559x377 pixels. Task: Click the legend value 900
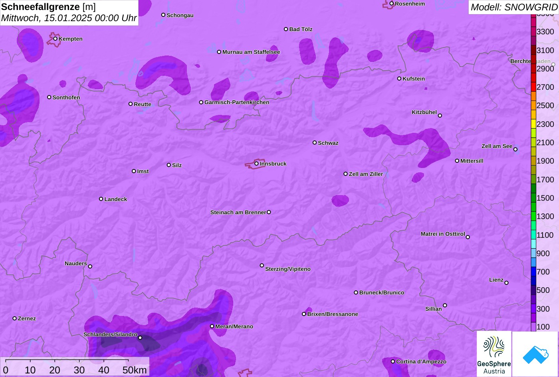tap(543, 253)
